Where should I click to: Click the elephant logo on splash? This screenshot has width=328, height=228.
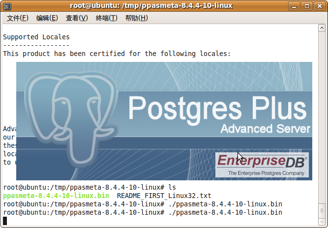[x=71, y=119]
